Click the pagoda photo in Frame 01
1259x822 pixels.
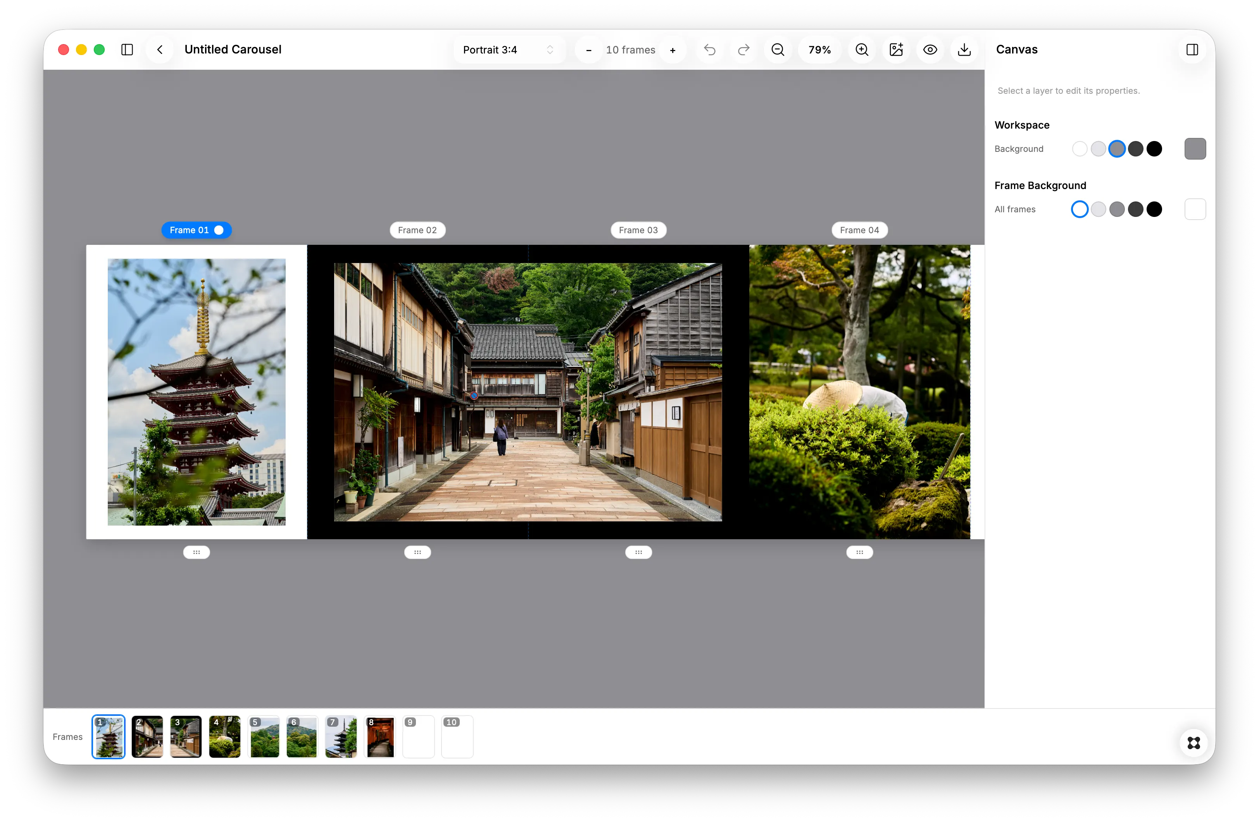click(x=196, y=392)
